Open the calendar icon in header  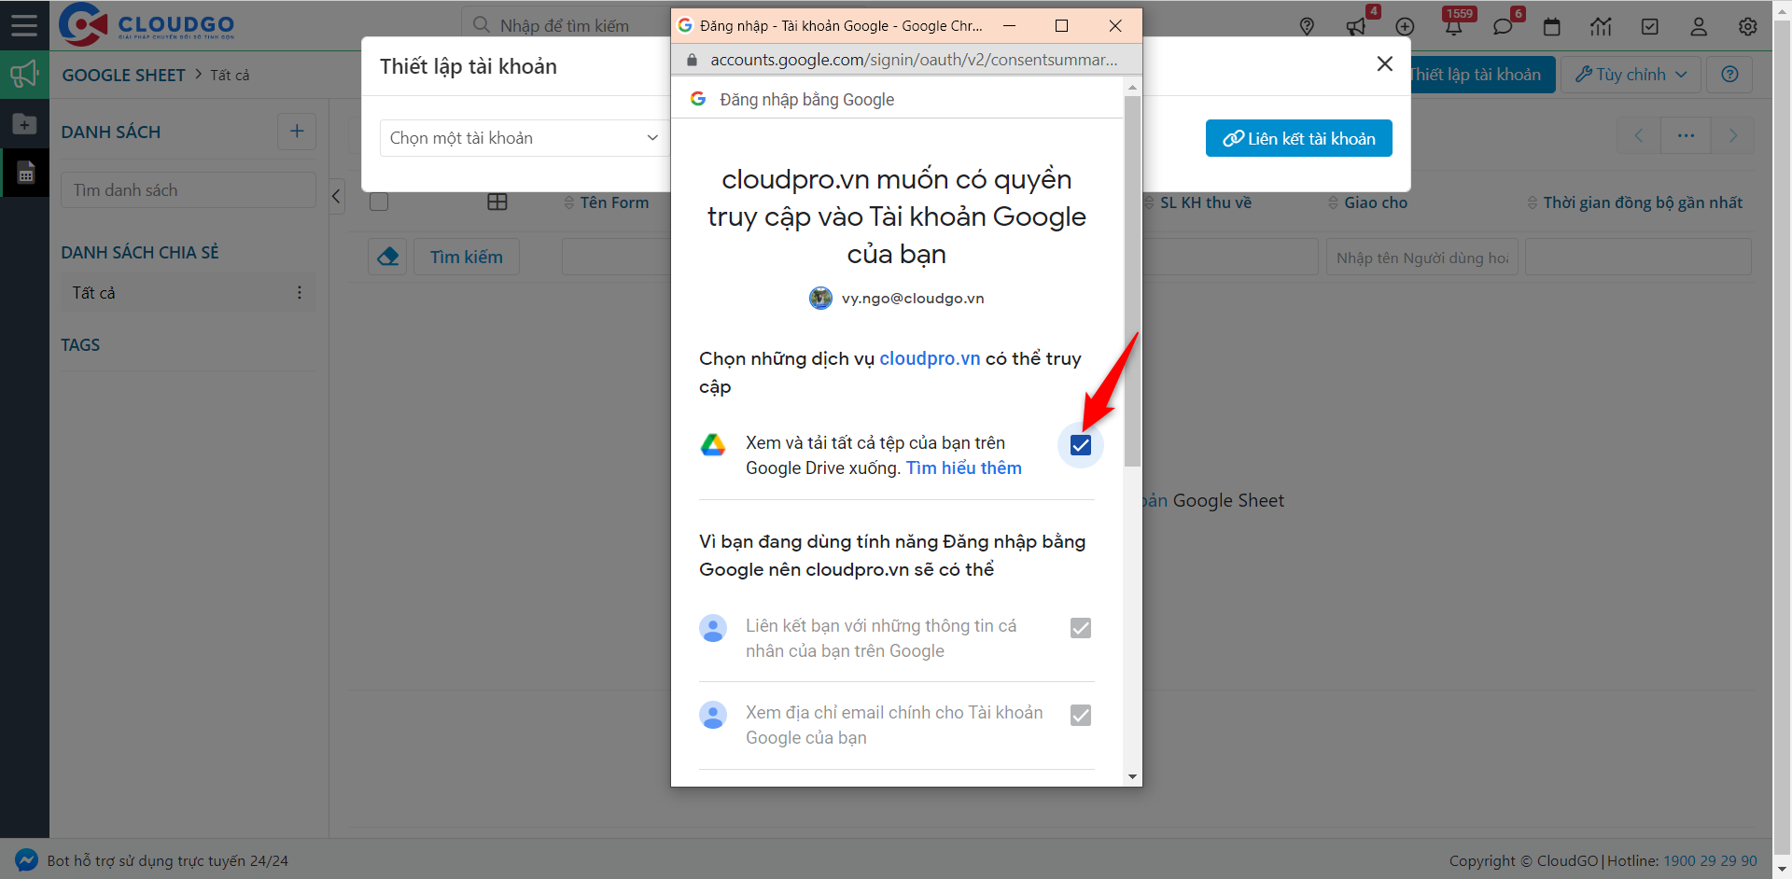point(1551,27)
